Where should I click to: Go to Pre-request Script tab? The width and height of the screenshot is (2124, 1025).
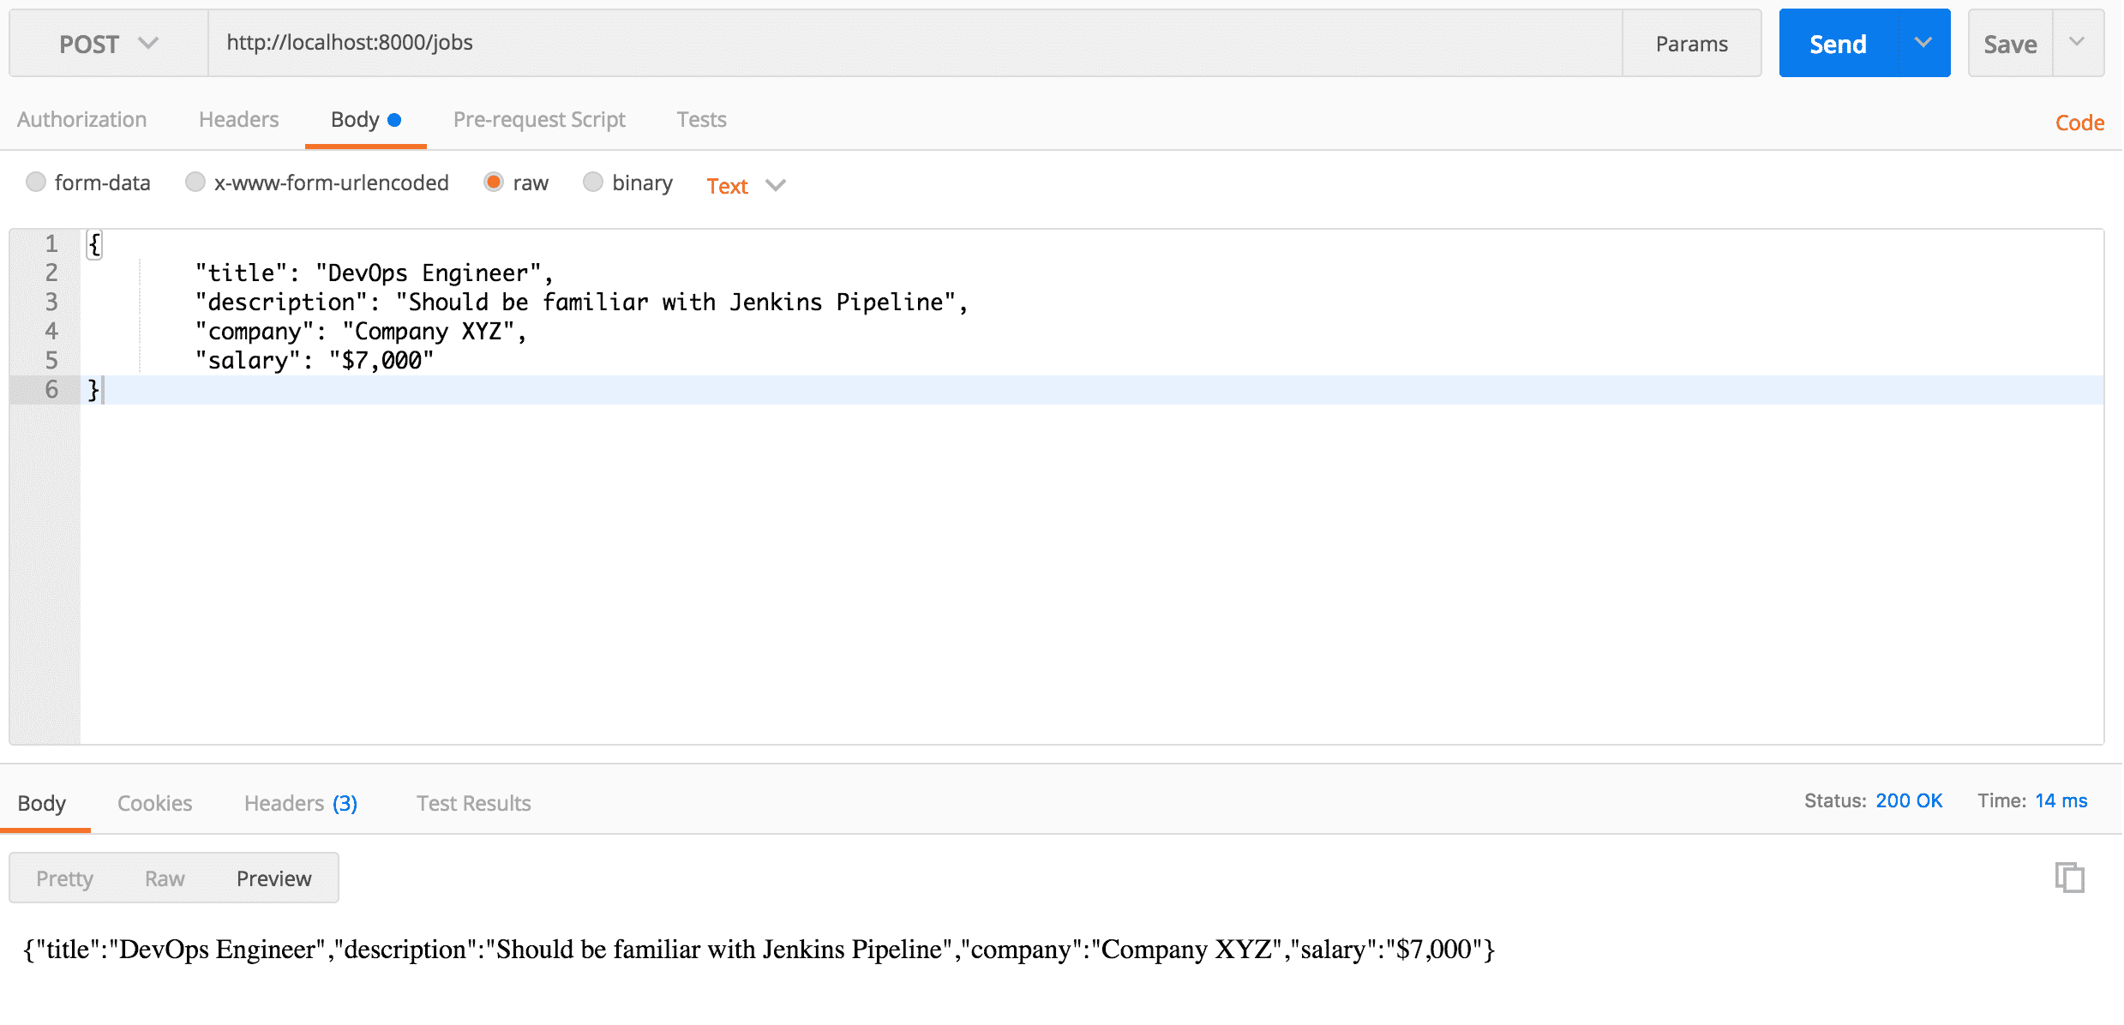point(539,119)
